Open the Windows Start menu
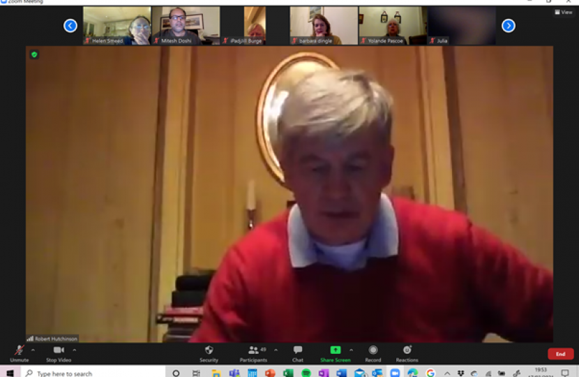 10,373
